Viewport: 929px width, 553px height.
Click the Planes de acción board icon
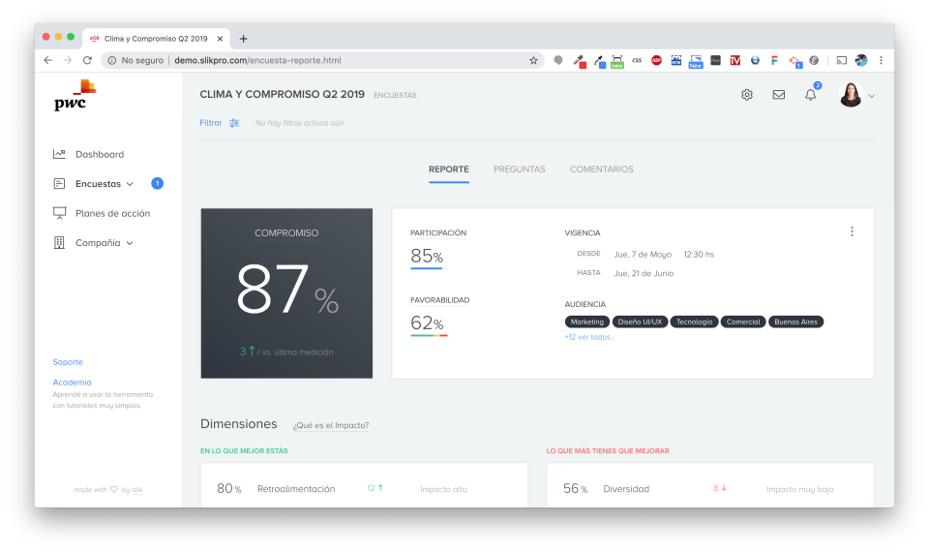click(59, 213)
